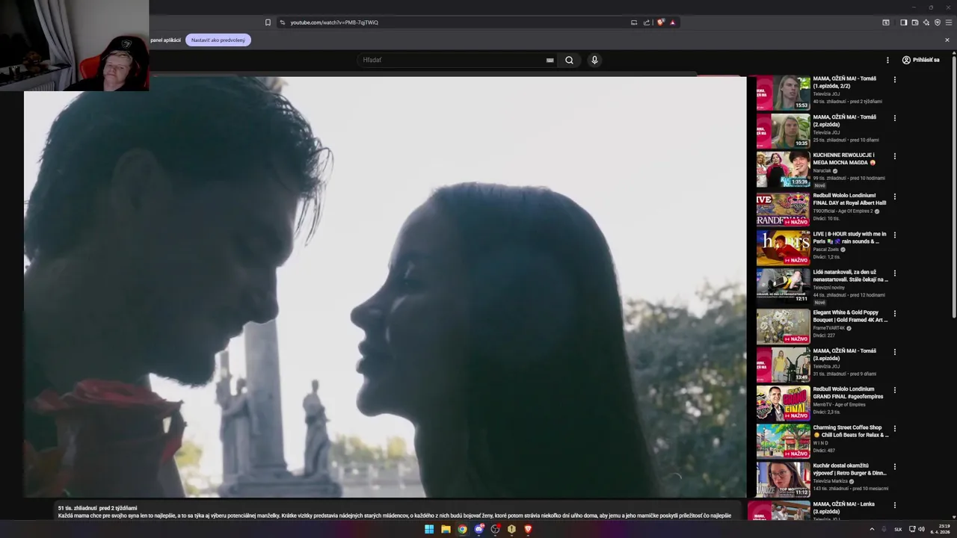The image size is (957, 538).
Task: Open the on-screen keyboard in search box
Action: click(x=550, y=60)
